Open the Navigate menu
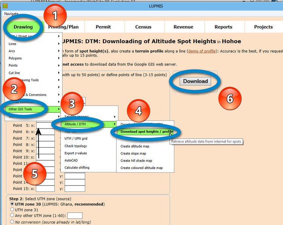 [x=11, y=14]
